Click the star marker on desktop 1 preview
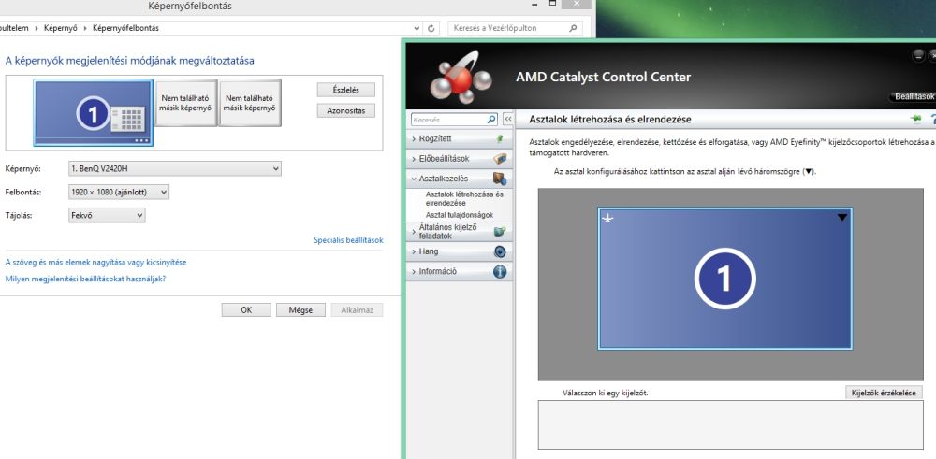The height and width of the screenshot is (459, 936). click(x=608, y=218)
